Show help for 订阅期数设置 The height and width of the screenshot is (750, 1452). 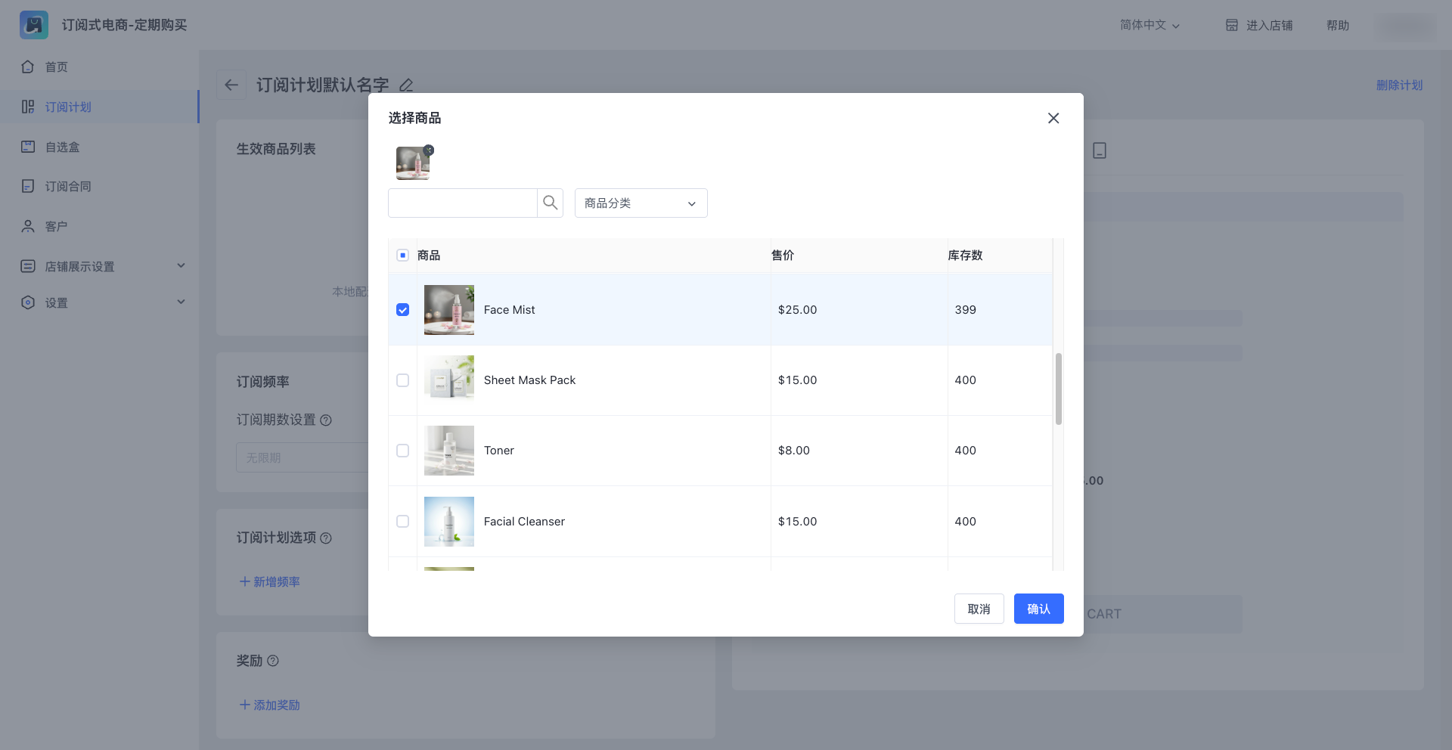(326, 420)
